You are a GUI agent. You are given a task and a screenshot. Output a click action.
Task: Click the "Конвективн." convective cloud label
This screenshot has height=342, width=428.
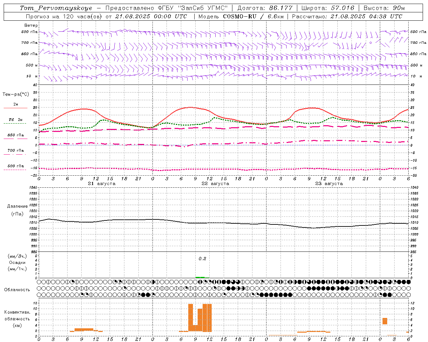point(17,312)
